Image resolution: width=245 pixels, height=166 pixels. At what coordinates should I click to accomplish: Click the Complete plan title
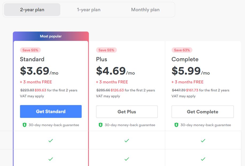[185, 59]
